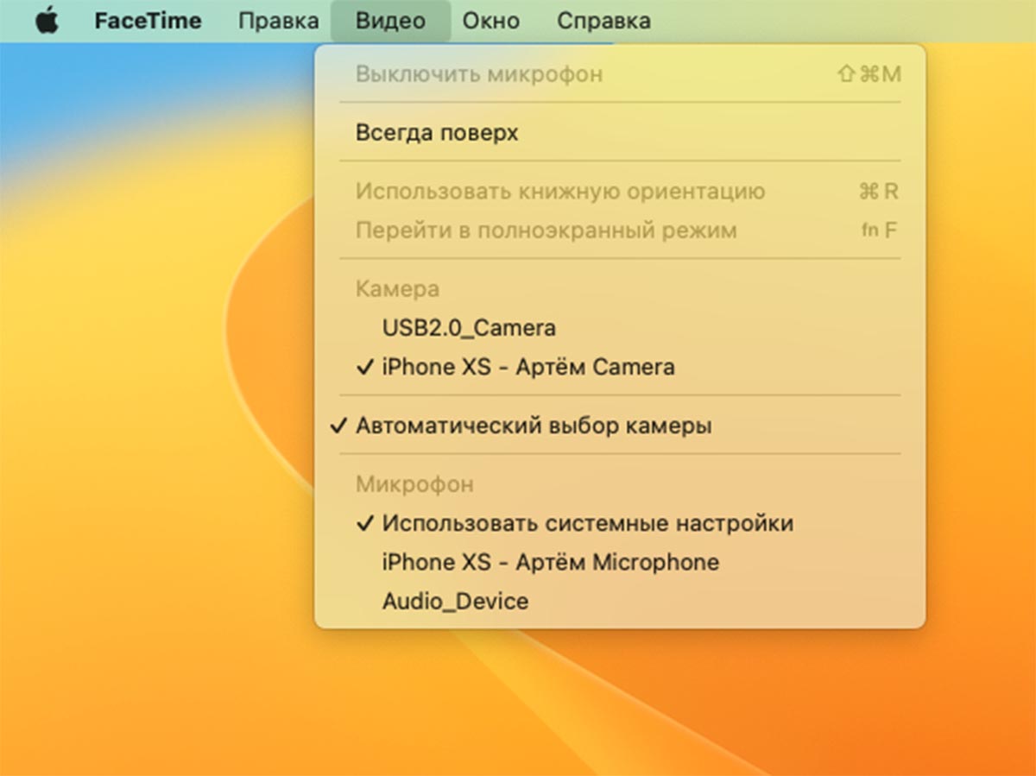Choose Выключить микрофон menu item

620,74
